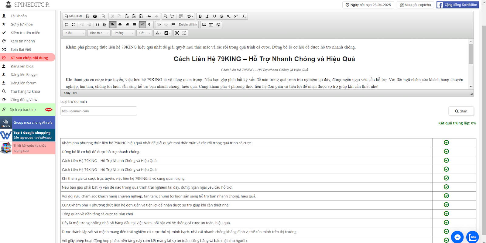Viewport: 486px width, 243px height.
Task: Toggle underline formatting
Action: 214,16
